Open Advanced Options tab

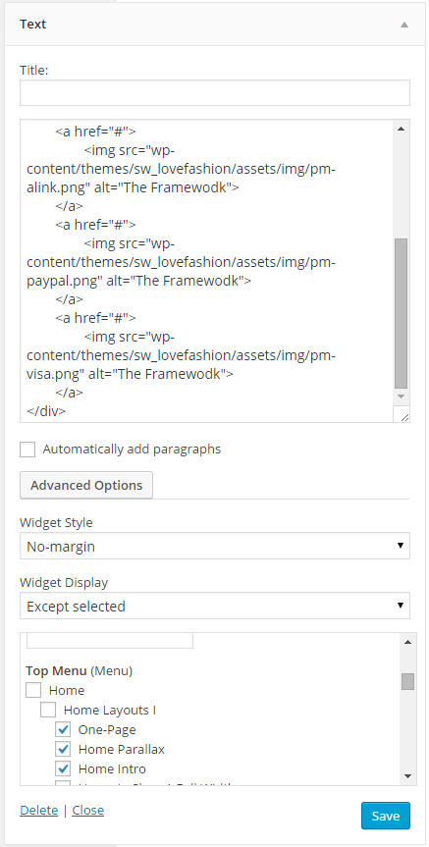click(x=86, y=485)
